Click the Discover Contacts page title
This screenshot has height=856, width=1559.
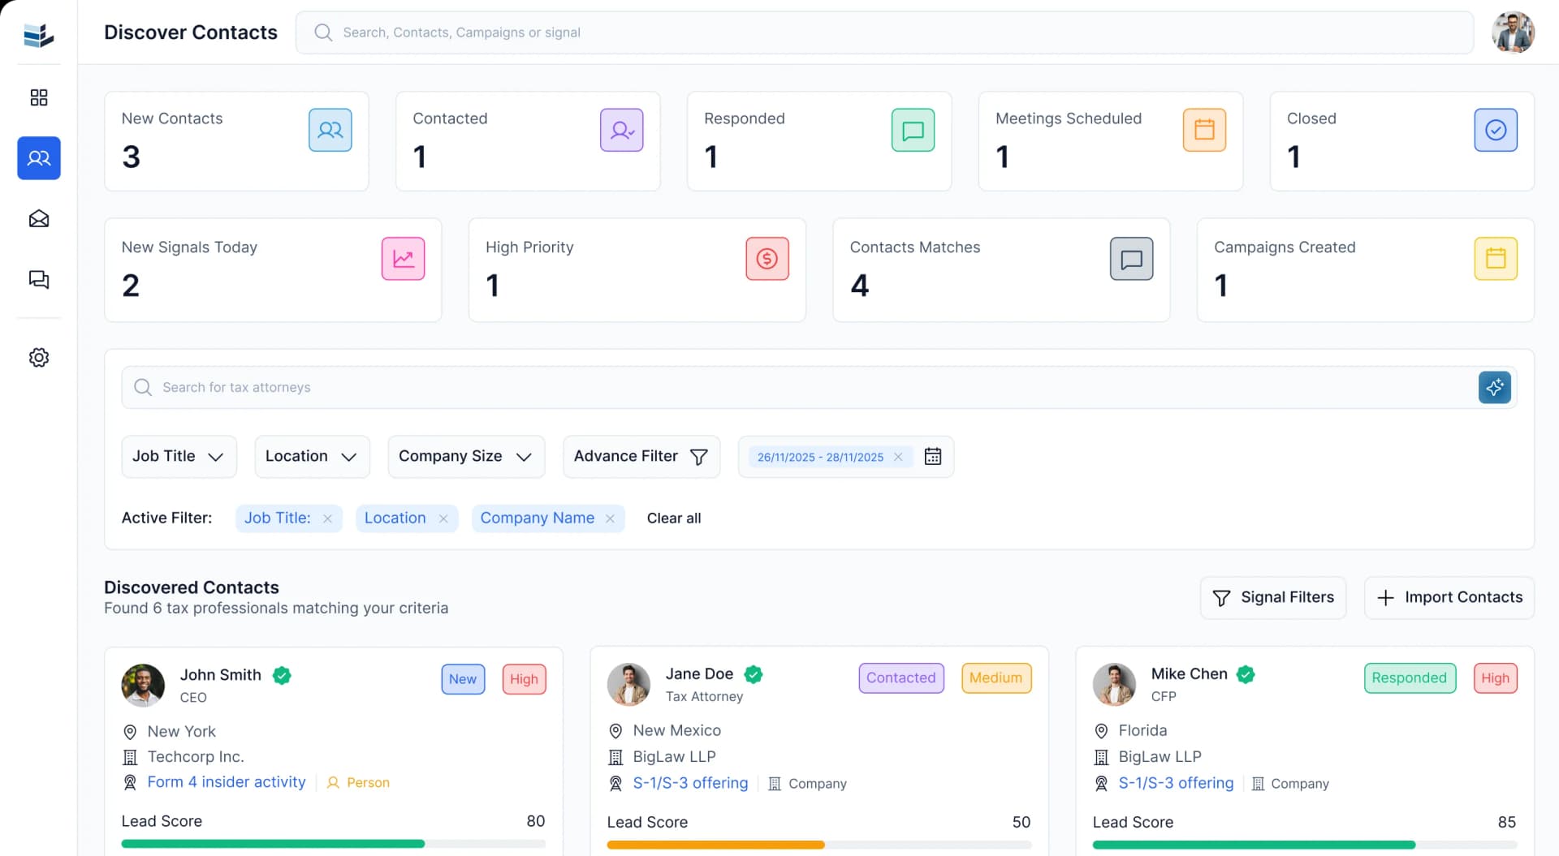(x=191, y=32)
